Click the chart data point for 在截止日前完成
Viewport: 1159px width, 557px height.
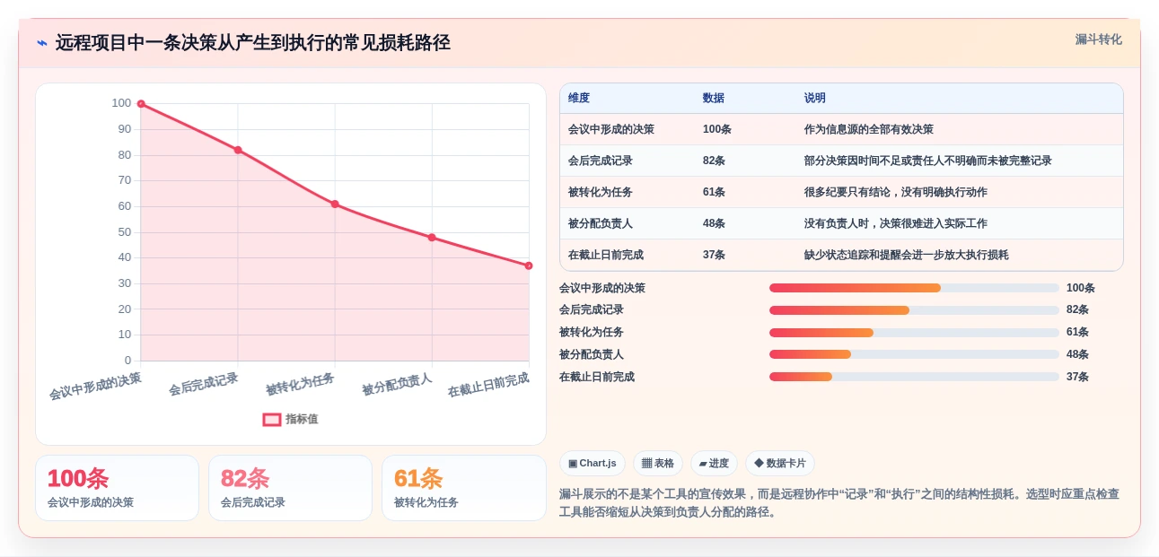pos(529,265)
